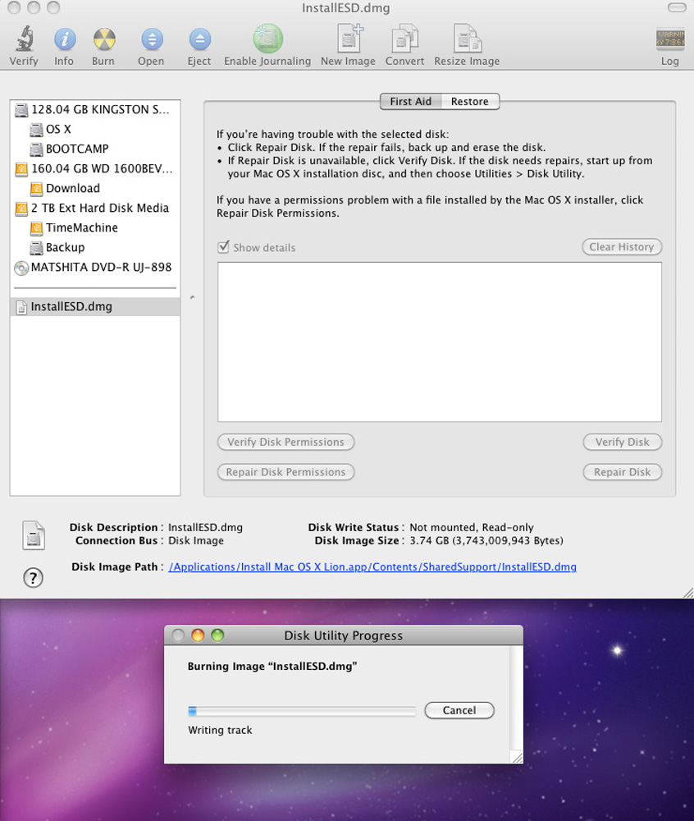The height and width of the screenshot is (821, 694).
Task: Select the 128.04 GB KINGSTON disk
Action: (x=100, y=109)
